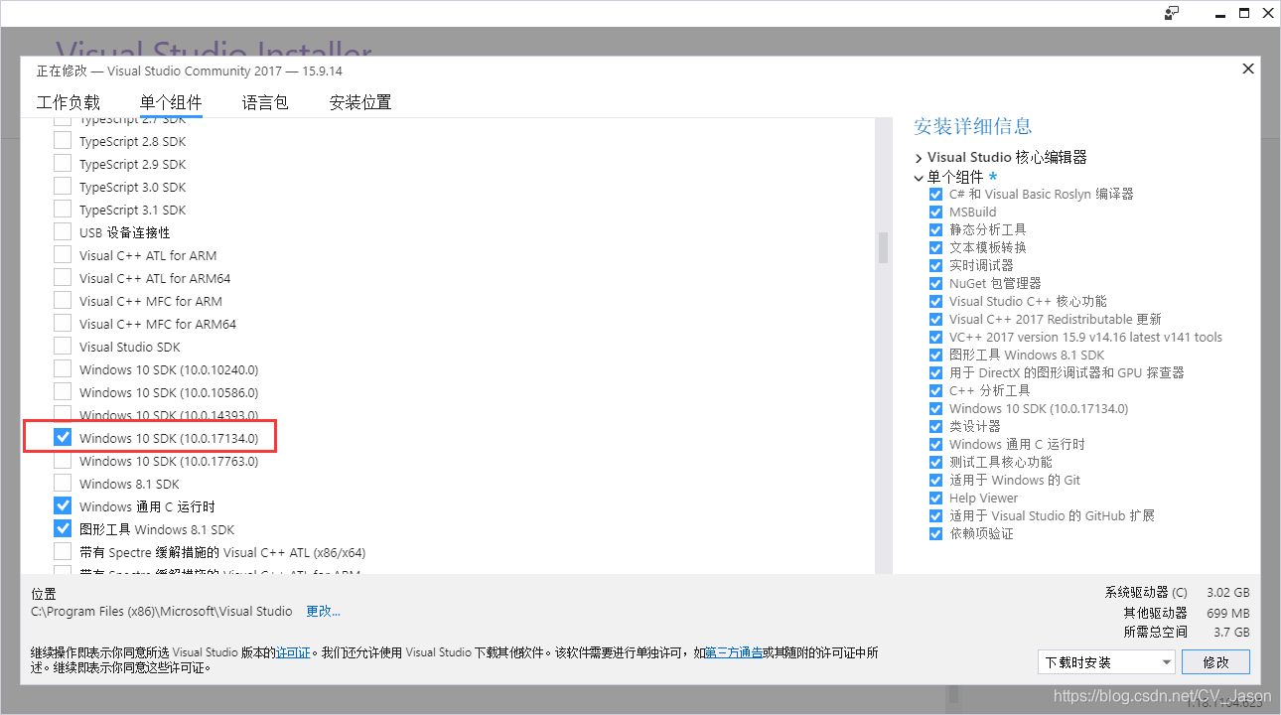The height and width of the screenshot is (715, 1281).
Task: Enable TypeScript 3.1 SDK component
Action: coord(63,210)
